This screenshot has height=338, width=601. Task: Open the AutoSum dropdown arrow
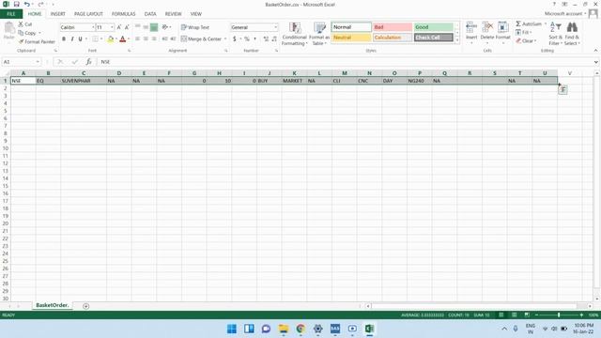tap(545, 23)
